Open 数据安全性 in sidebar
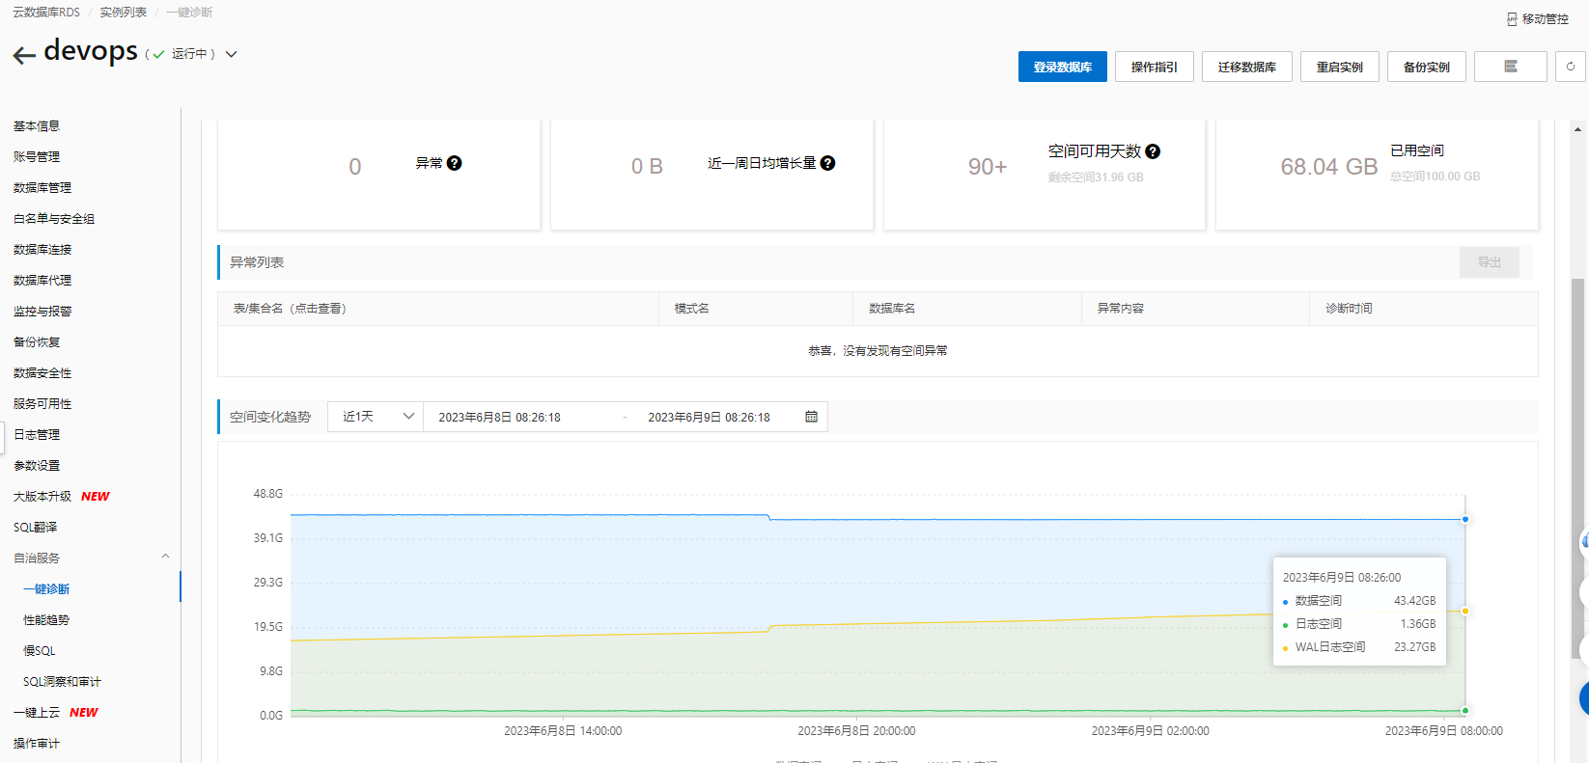 click(x=42, y=373)
